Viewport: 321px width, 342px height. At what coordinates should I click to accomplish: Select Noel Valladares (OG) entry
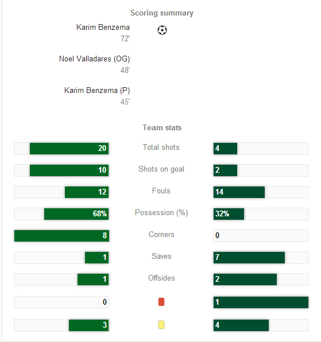click(95, 64)
